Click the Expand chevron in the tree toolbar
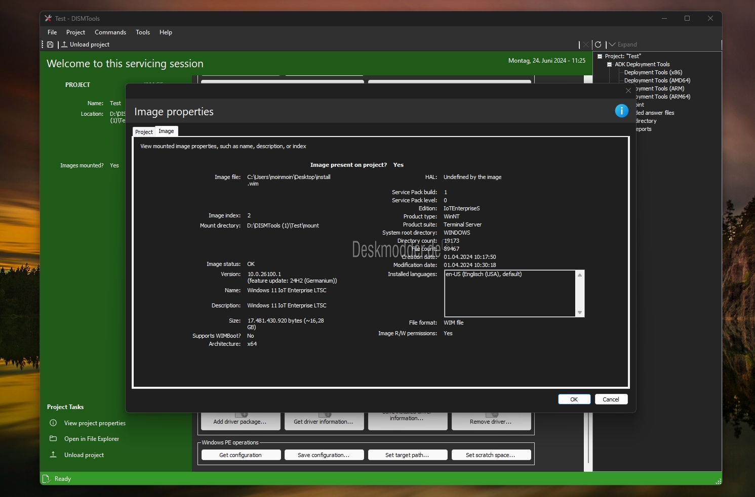This screenshot has height=497, width=755. coord(612,44)
